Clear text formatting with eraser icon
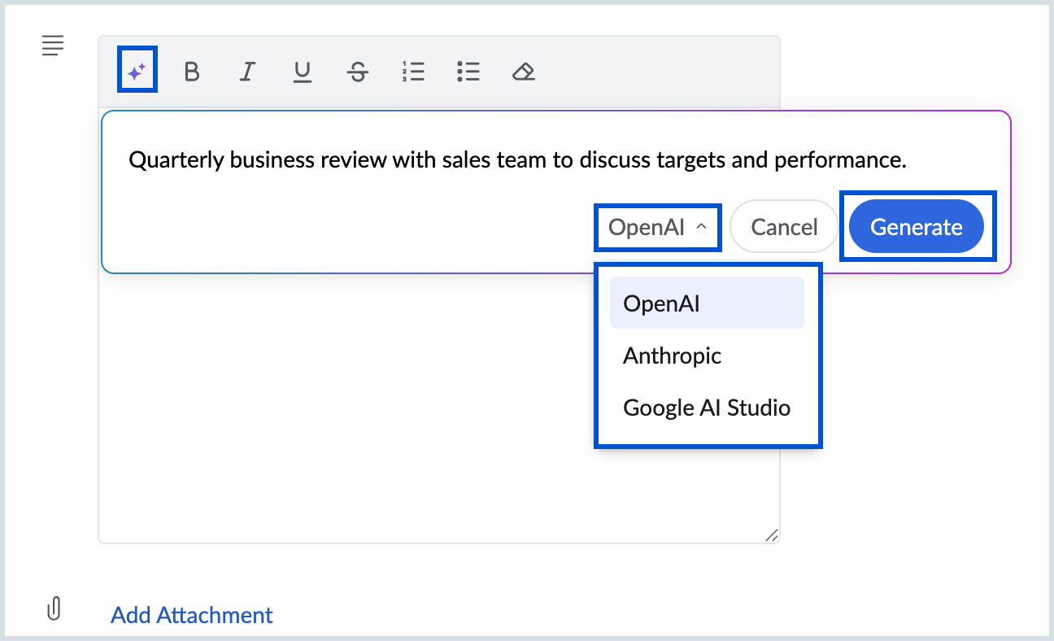This screenshot has height=641, width=1054. click(x=524, y=72)
